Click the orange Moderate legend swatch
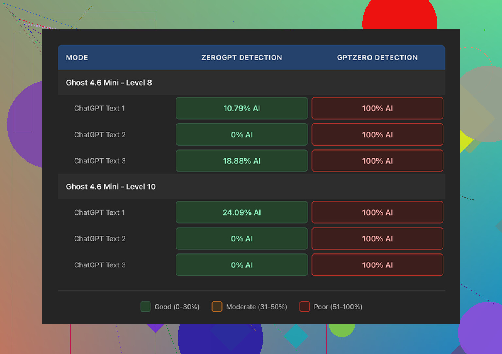 point(217,307)
